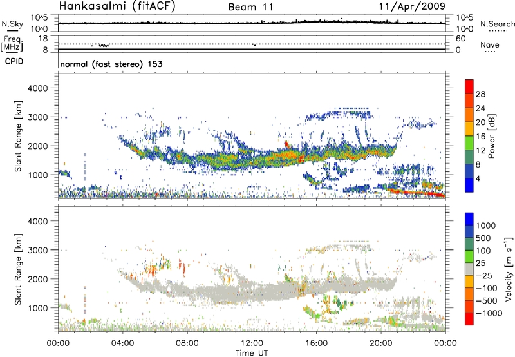The image size is (515, 357).
Task: Click the '18' frequency tick label
Action: tap(43, 39)
